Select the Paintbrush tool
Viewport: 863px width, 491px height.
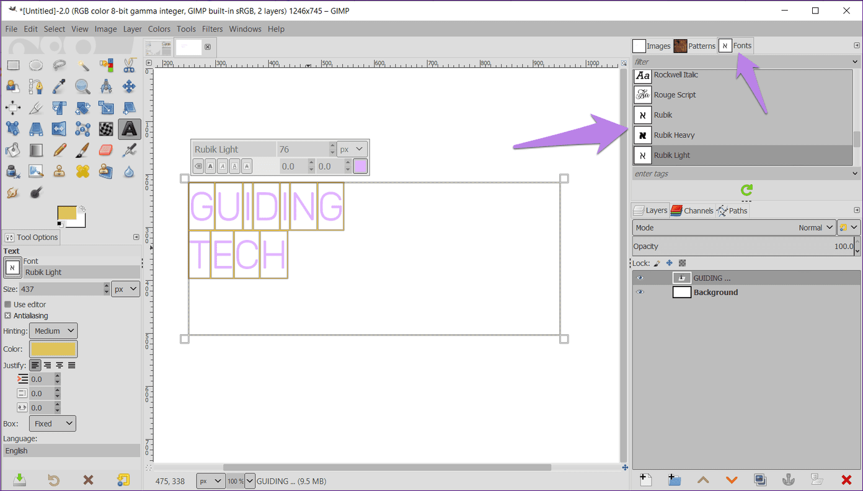pyautogui.click(x=82, y=149)
